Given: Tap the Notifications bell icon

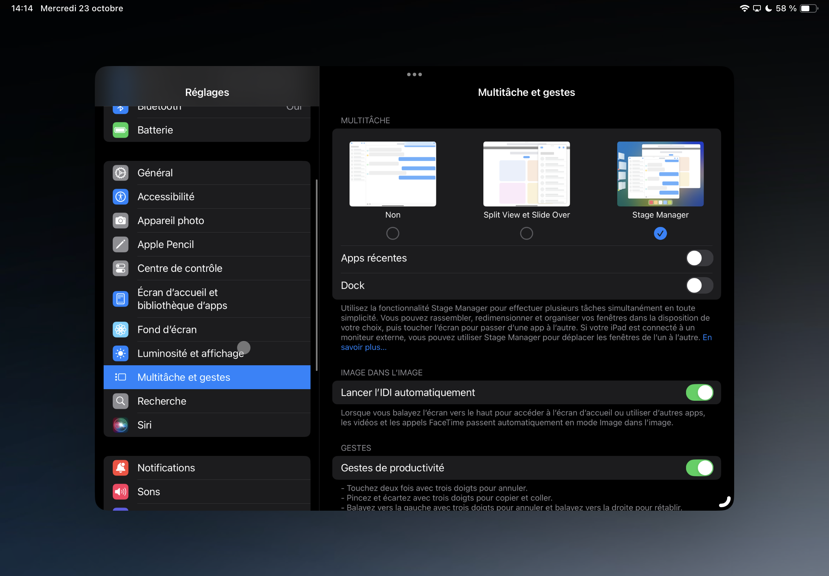Looking at the screenshot, I should coord(120,468).
